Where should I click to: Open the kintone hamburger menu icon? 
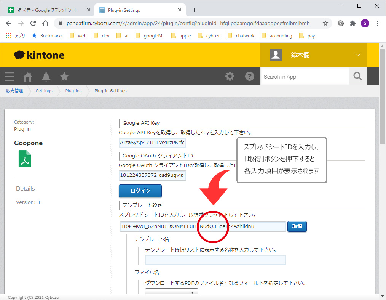(x=10, y=77)
